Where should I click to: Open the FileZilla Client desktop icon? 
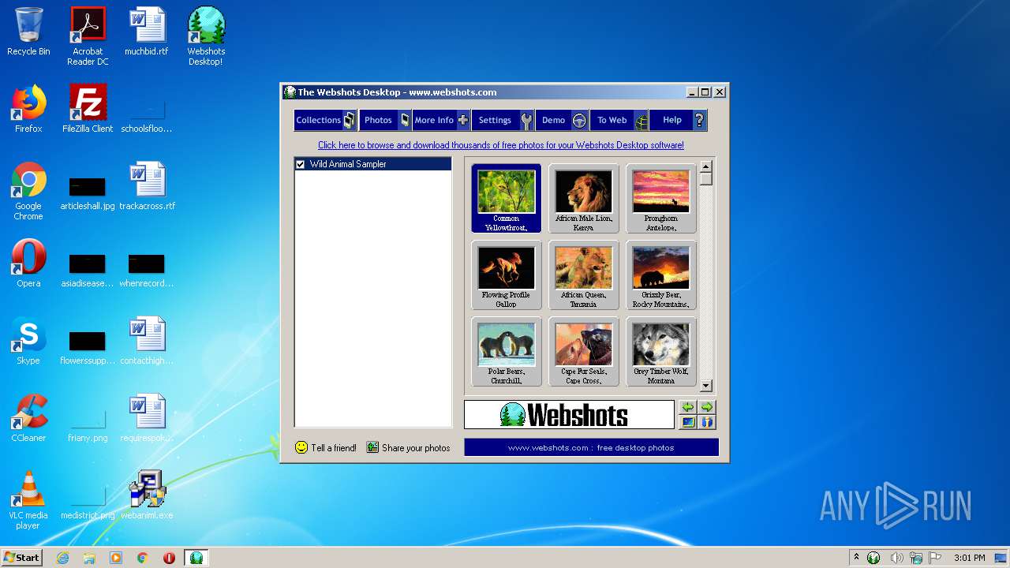(88, 109)
